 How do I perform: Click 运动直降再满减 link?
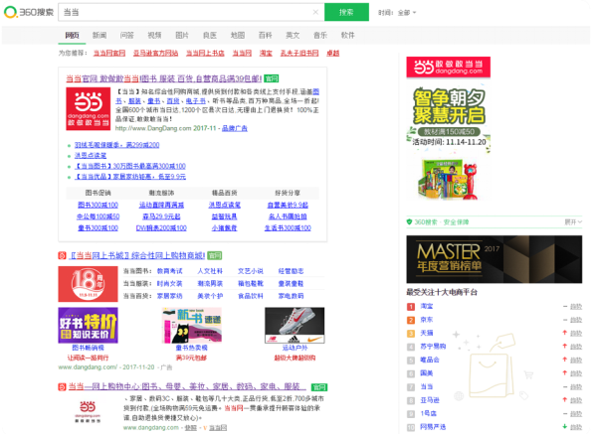coord(161,205)
